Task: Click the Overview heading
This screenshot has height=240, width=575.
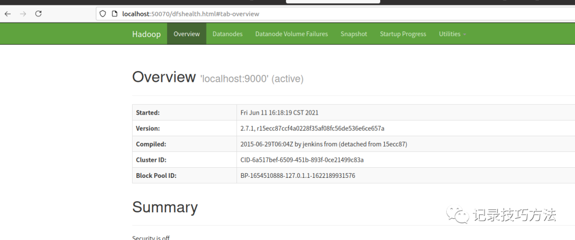Action: click(x=164, y=77)
